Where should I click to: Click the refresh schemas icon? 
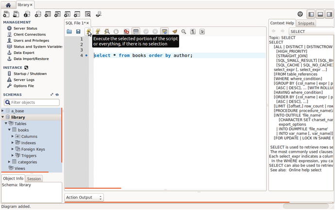click(x=57, y=95)
